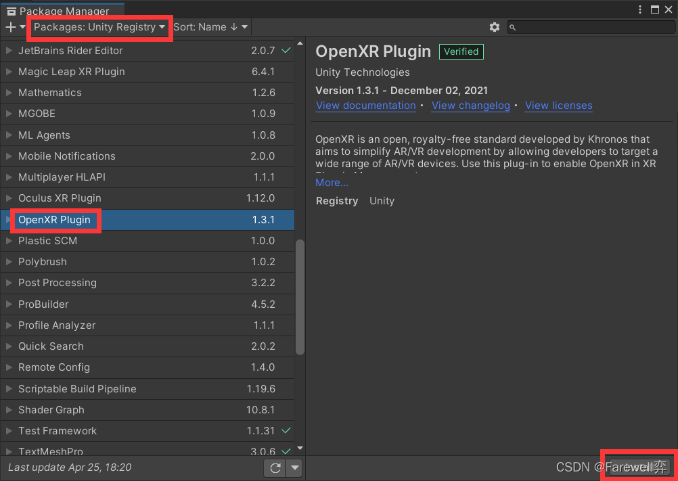The width and height of the screenshot is (678, 481).
Task: Click JetBrains Rider installed checkmark
Action: click(286, 51)
